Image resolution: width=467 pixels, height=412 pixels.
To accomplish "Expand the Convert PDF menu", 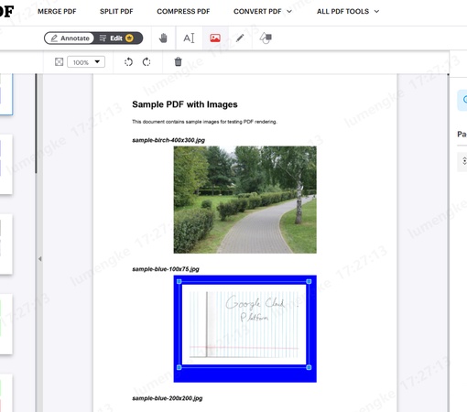I will pyautogui.click(x=263, y=12).
